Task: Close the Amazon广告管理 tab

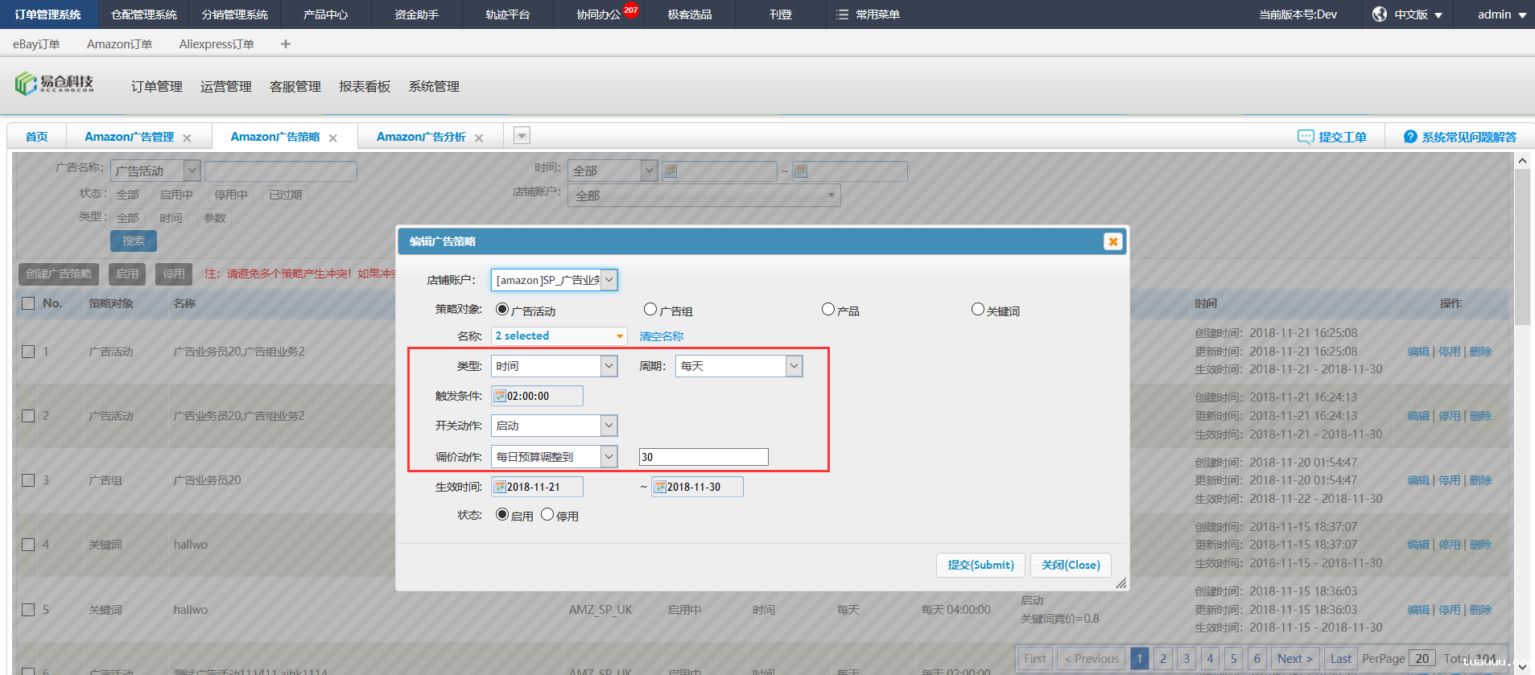Action: point(187,138)
